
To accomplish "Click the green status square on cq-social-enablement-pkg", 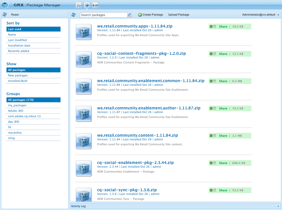I will (211, 163).
